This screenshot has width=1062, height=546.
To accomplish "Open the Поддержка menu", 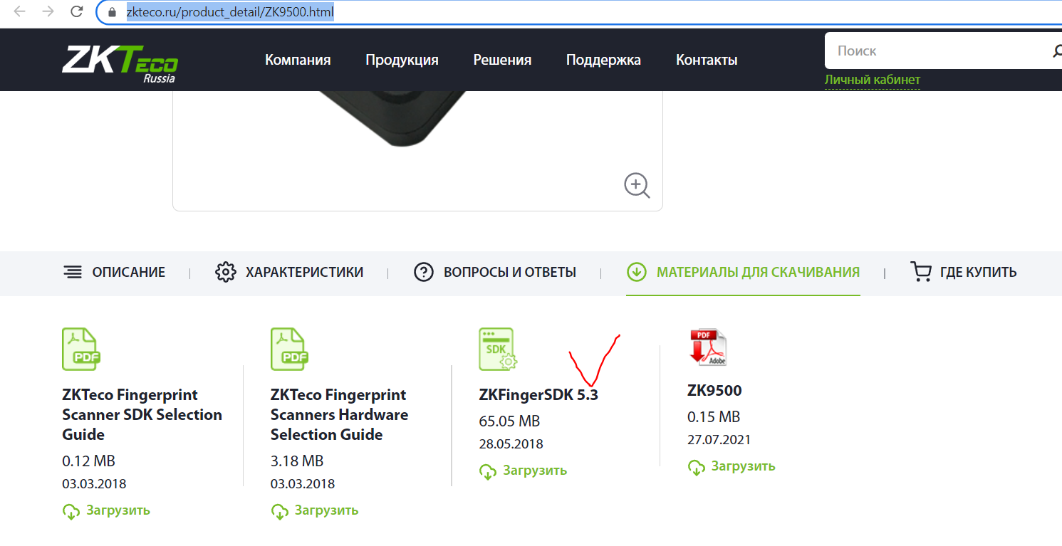I will [x=603, y=60].
